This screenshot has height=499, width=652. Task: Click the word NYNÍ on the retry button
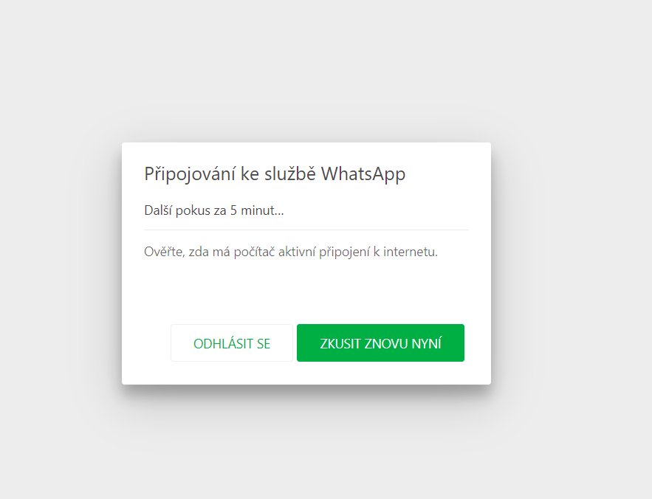click(x=426, y=343)
